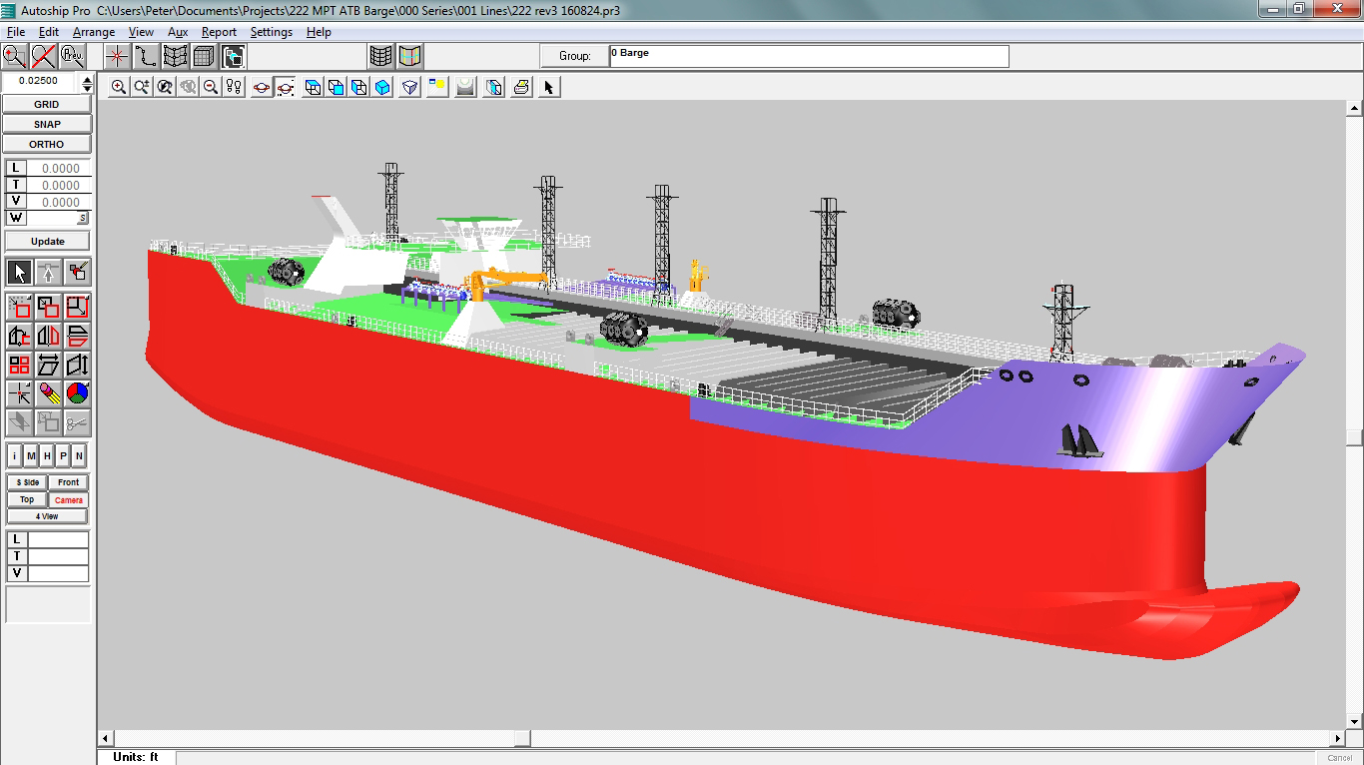Screen dimensions: 1364x765
Task: Open the Group field showing 0 Barge
Action: click(809, 56)
